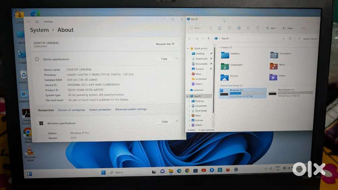The width and height of the screenshot is (338, 190).
Task: Open Google Chrome from the taskbar
Action: (x=187, y=171)
